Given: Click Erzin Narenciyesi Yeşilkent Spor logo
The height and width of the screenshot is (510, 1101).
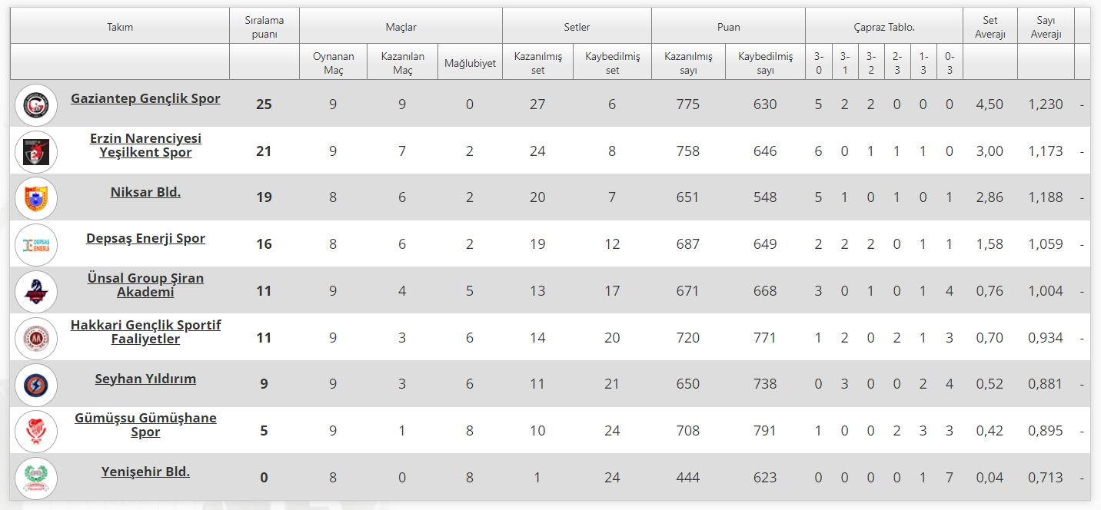Looking at the screenshot, I should (36, 151).
